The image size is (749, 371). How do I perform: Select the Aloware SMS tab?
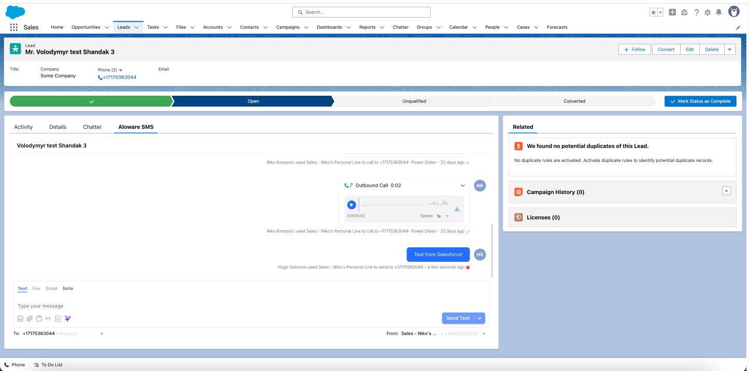click(x=136, y=127)
